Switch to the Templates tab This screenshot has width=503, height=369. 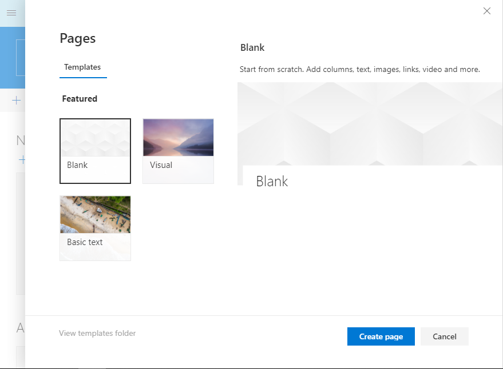[x=82, y=67]
